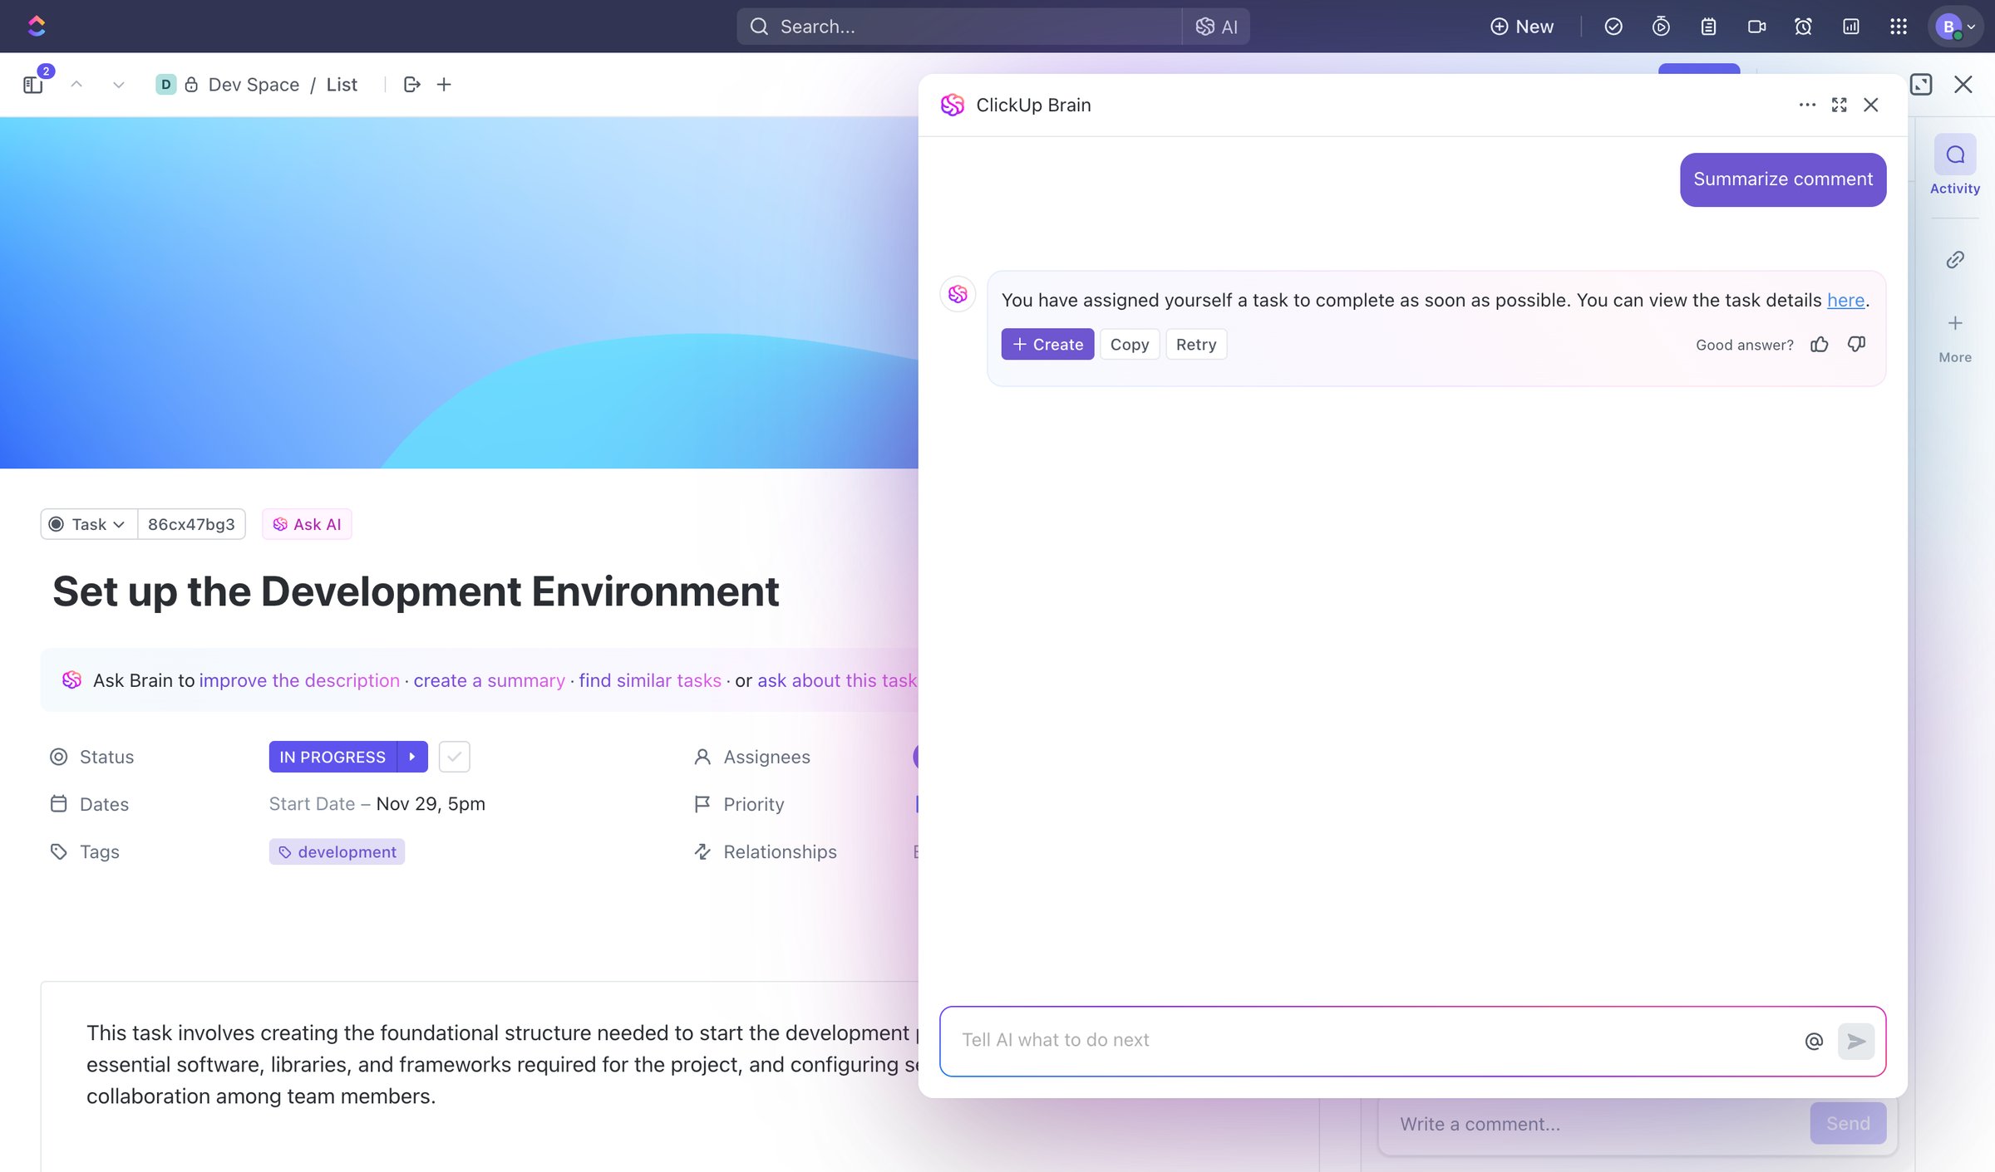The height and width of the screenshot is (1172, 1995).
Task: Change due date Nov 29, 5pm
Action: click(431, 804)
